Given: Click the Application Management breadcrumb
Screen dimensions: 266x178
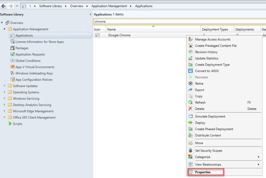Looking at the screenshot, I should click(108, 6).
